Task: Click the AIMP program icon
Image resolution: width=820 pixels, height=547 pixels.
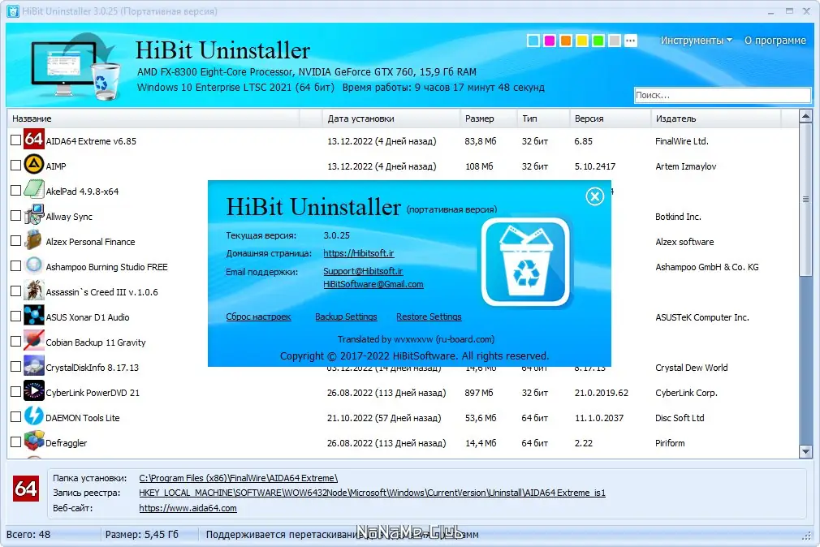Action: 34,165
